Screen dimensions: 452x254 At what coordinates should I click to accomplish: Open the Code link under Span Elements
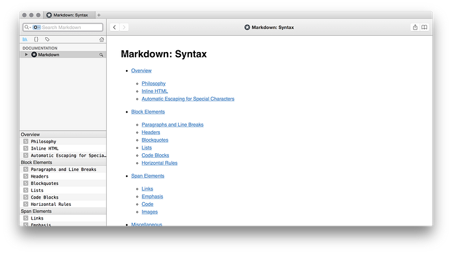pos(147,204)
